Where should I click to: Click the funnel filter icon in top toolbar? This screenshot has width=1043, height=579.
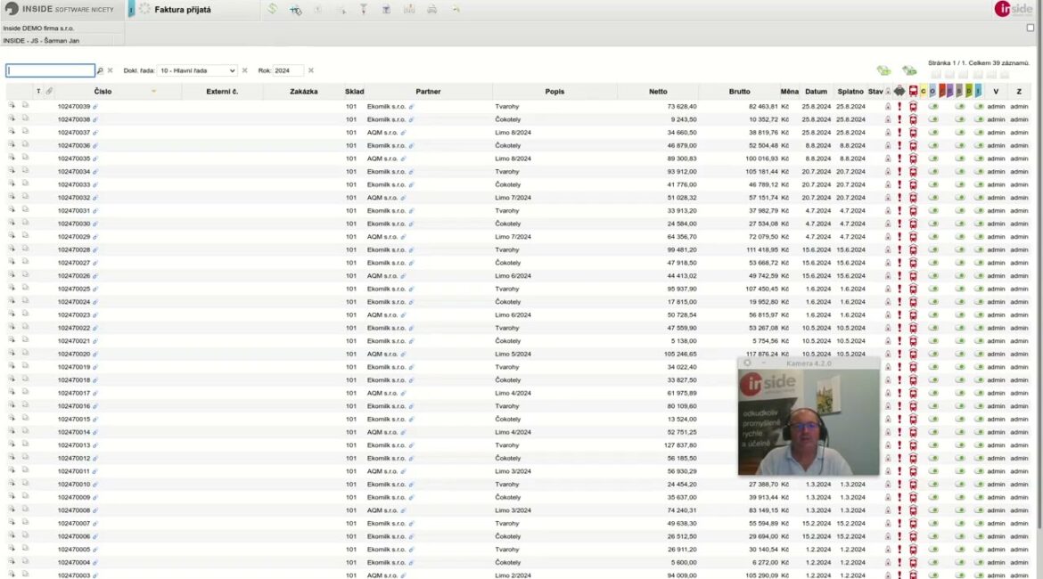[x=363, y=10]
